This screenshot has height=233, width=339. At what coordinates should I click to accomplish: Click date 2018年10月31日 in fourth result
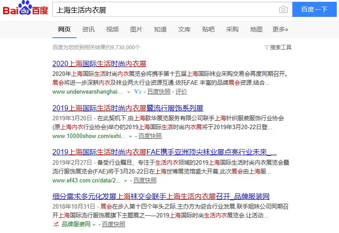click(x=74, y=206)
